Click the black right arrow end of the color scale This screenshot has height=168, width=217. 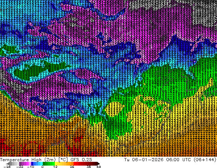[x=98, y=164]
